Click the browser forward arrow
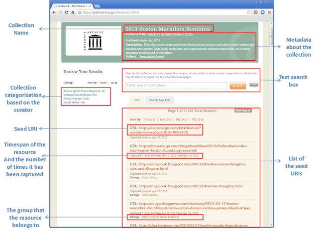 click(60, 12)
